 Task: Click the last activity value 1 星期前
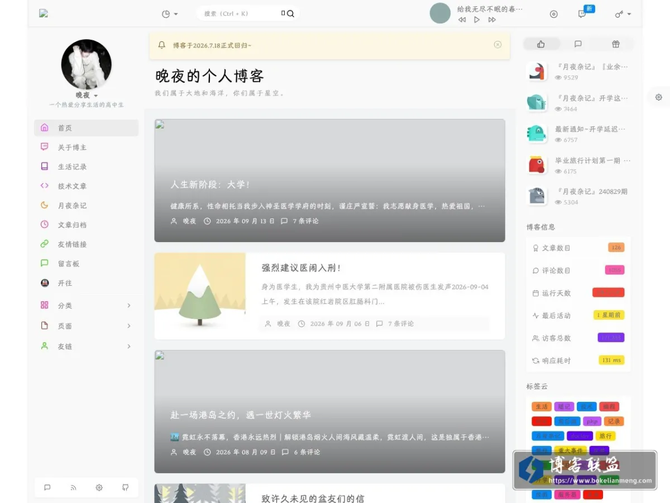(x=609, y=315)
